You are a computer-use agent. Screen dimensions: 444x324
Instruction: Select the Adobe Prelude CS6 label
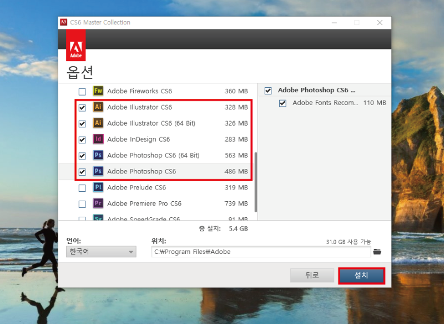pyautogui.click(x=137, y=187)
